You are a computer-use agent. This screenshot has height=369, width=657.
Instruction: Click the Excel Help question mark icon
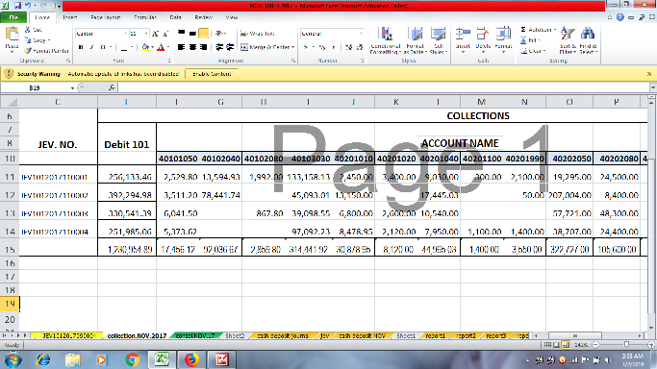tap(620, 17)
